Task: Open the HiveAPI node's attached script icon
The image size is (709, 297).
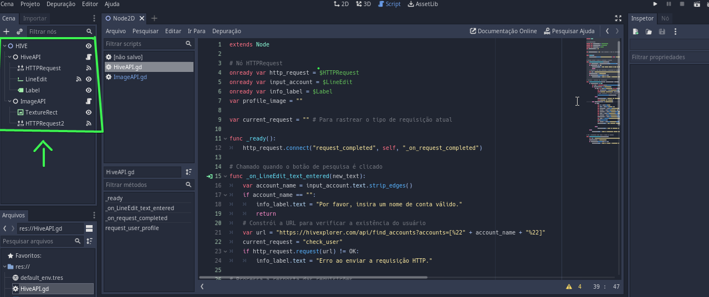Action: tap(88, 57)
